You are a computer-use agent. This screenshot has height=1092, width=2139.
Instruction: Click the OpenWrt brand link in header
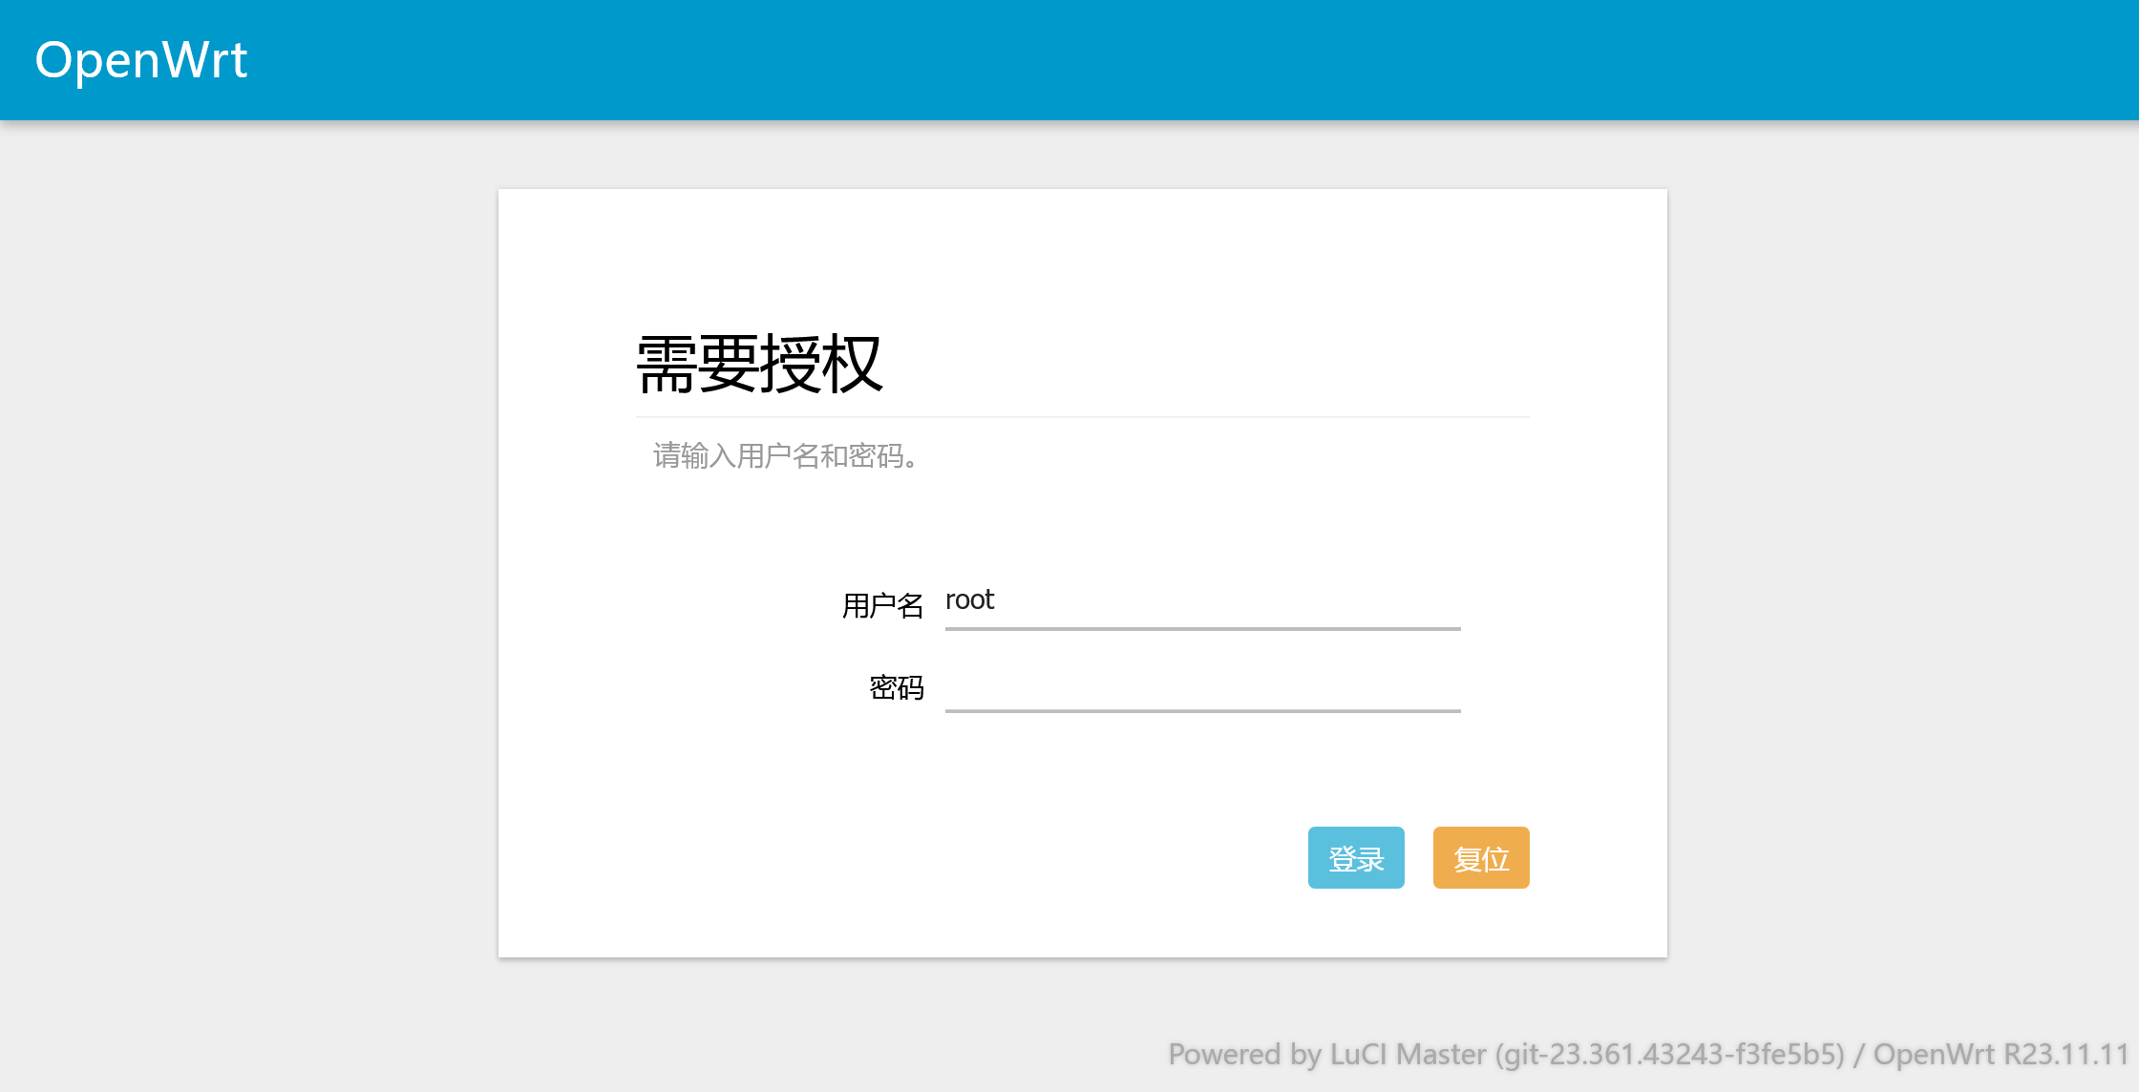pos(141,60)
